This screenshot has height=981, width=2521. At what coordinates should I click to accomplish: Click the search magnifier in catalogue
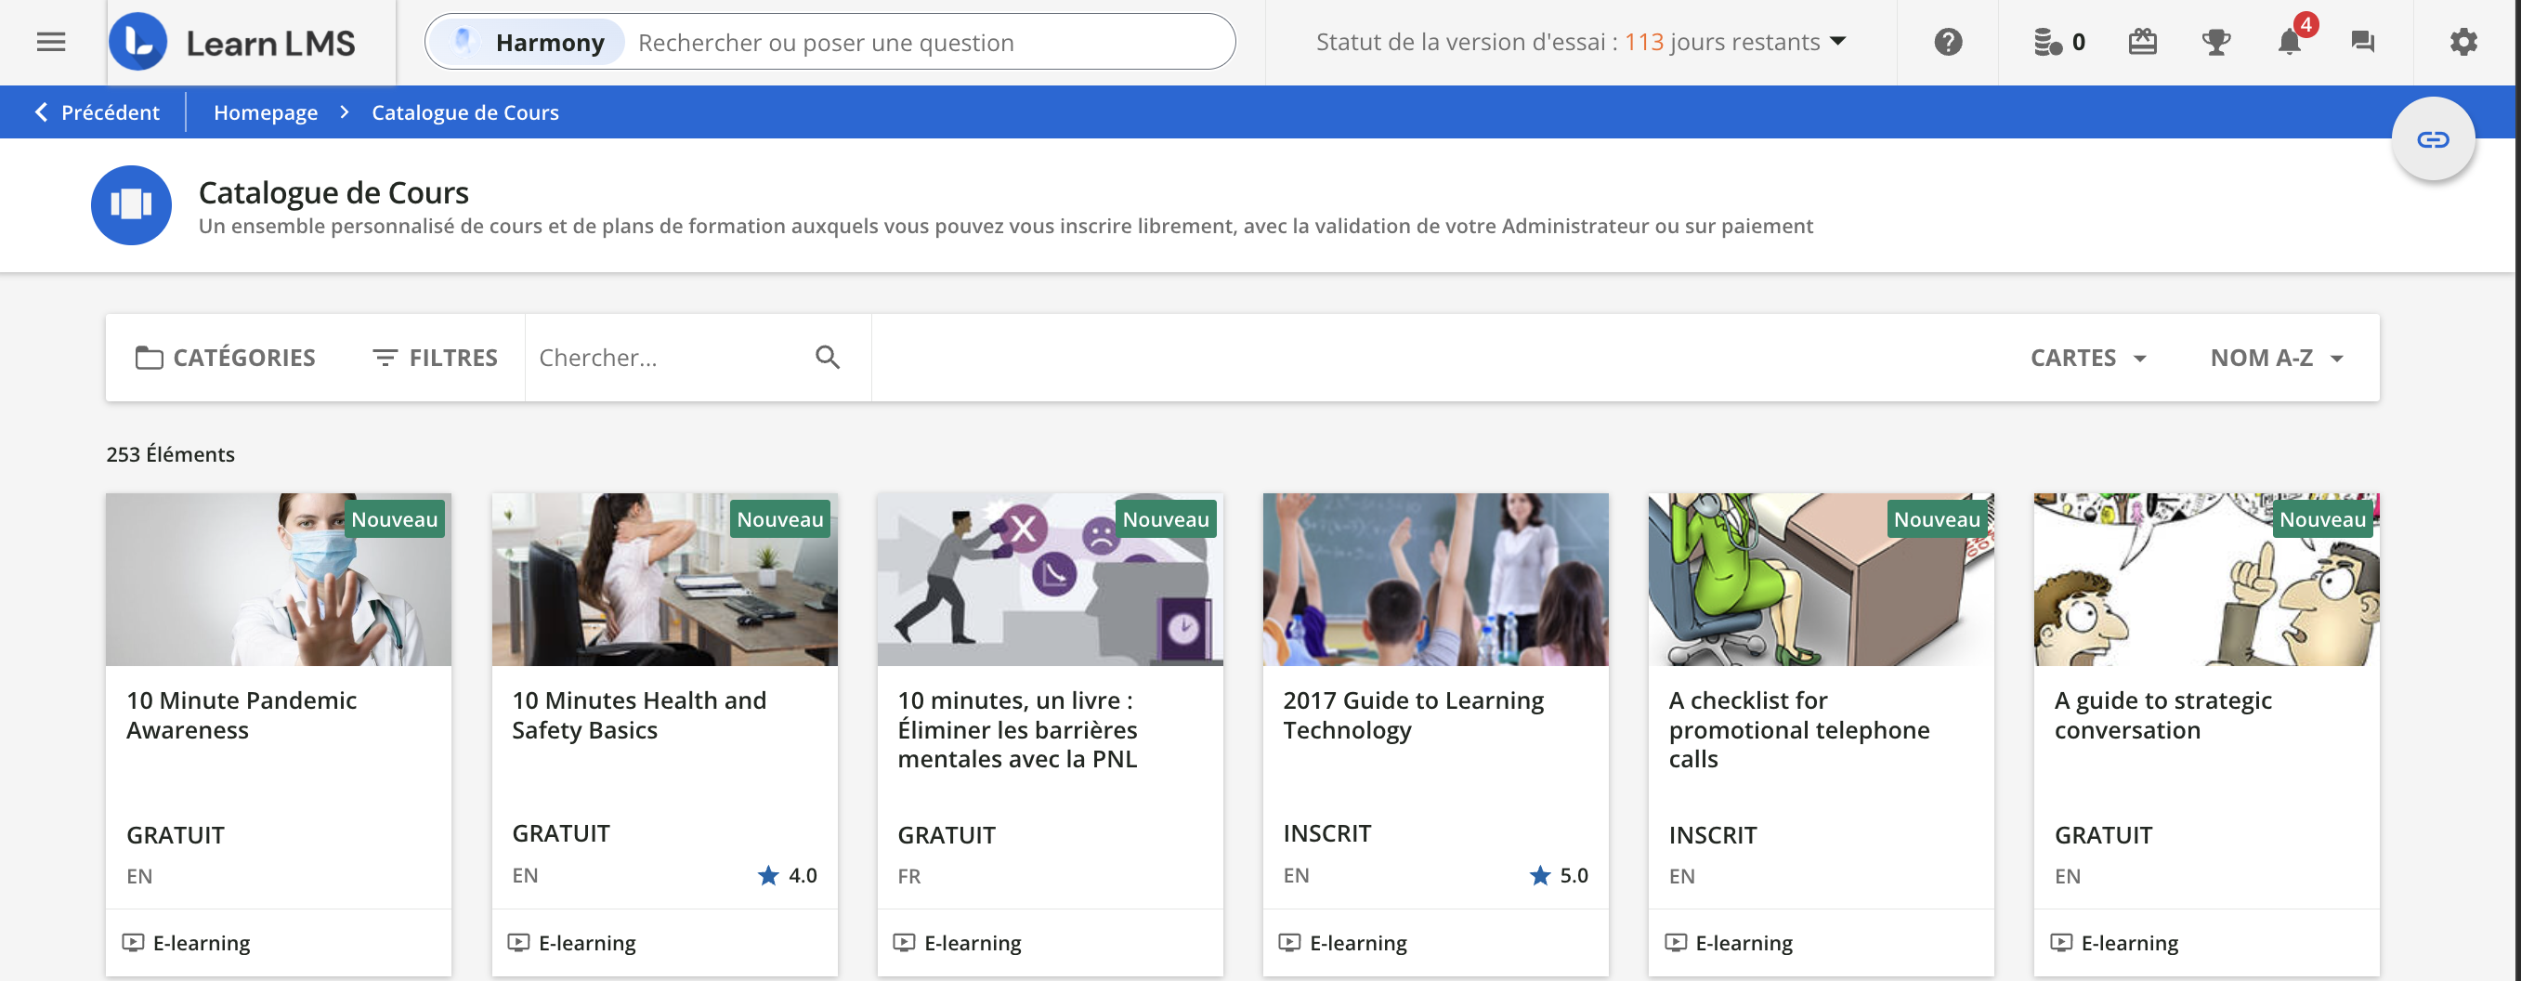click(827, 358)
